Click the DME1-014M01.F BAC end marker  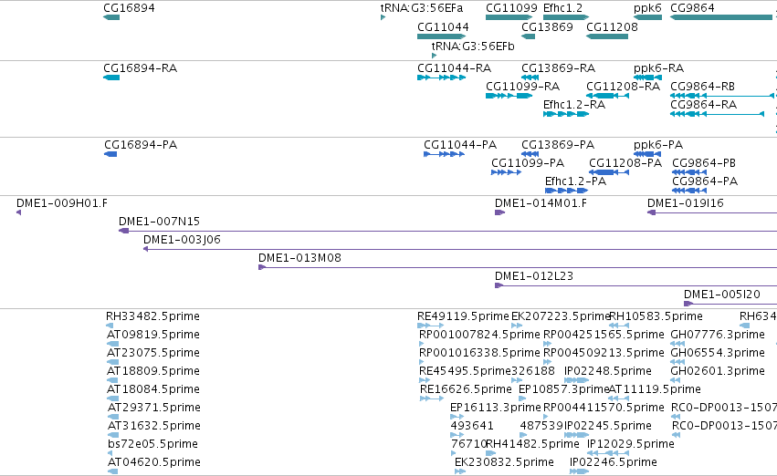coord(500,212)
